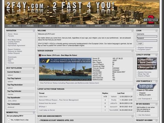
Task: Open the Forgotten pass? link
Action: coord(144,50)
